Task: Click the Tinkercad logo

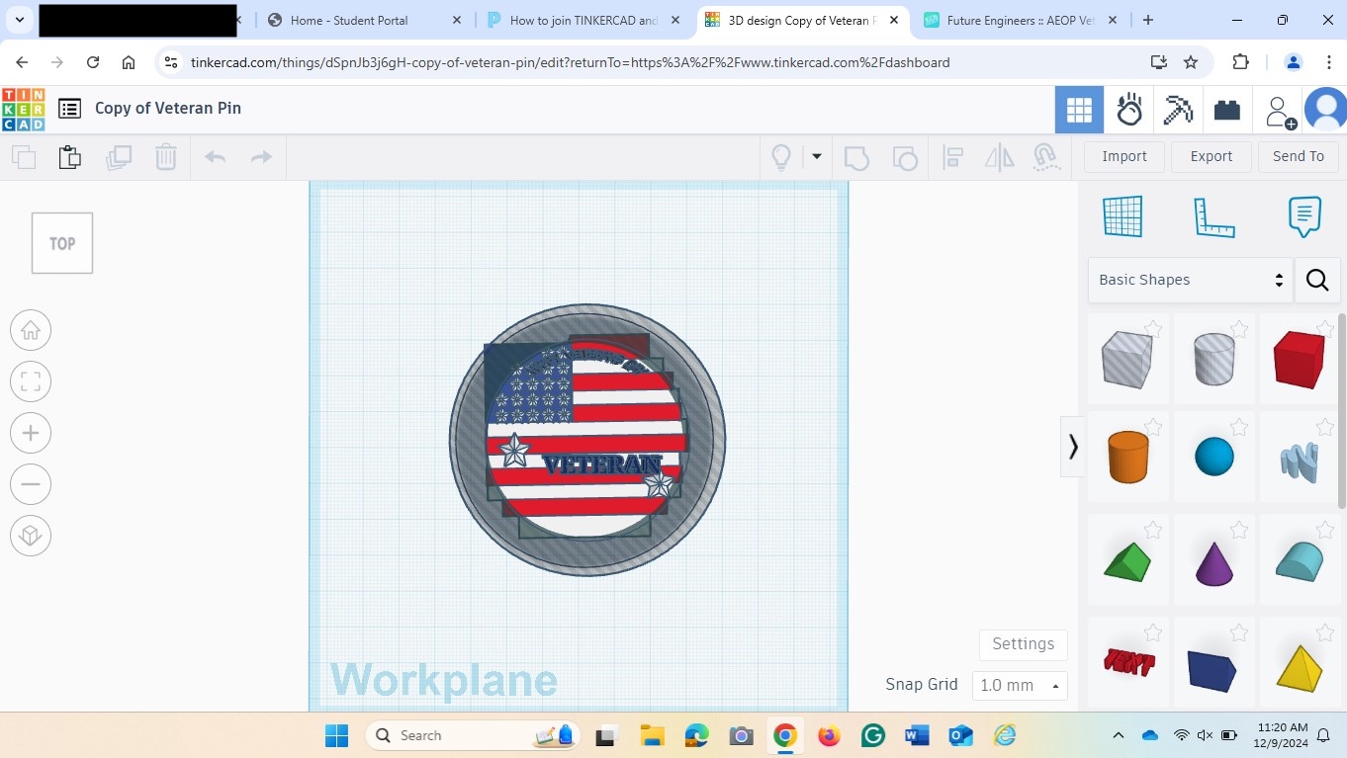Action: point(23,109)
